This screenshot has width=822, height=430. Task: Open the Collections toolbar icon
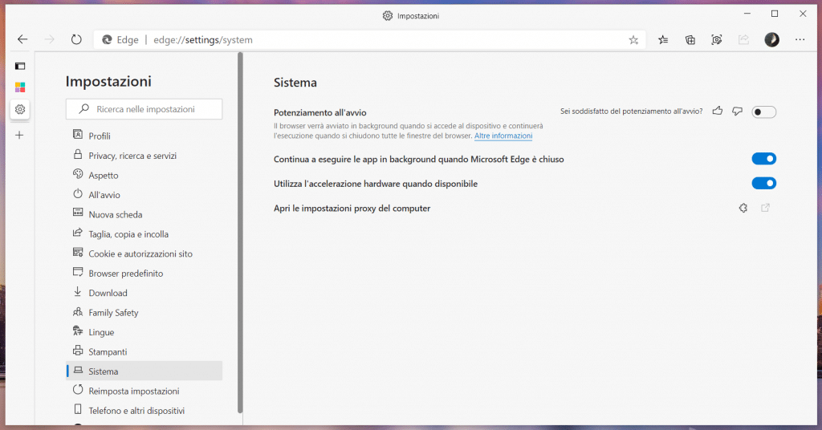(690, 39)
